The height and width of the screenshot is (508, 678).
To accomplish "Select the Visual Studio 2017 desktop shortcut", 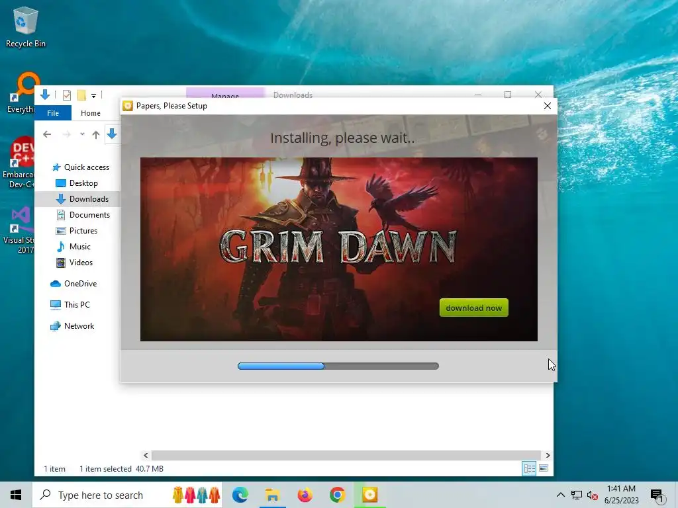I will coord(19,230).
